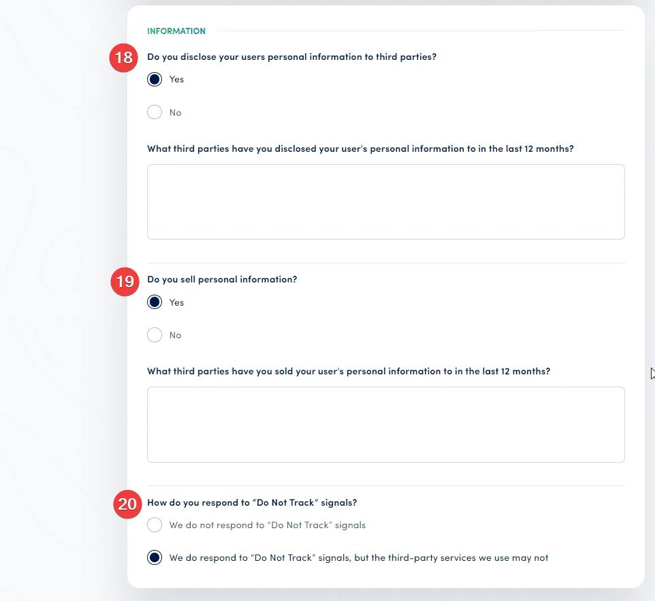Click the sold information 12 months prompt text
Screen dimensions: 655x601
349,371
